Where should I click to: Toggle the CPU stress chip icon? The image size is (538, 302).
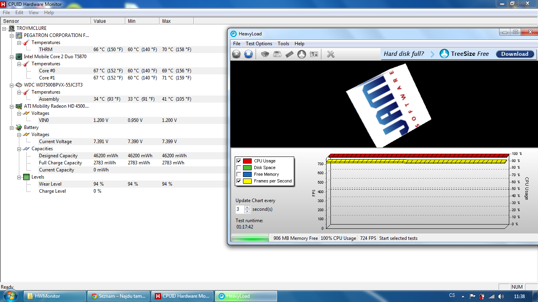pos(265,54)
